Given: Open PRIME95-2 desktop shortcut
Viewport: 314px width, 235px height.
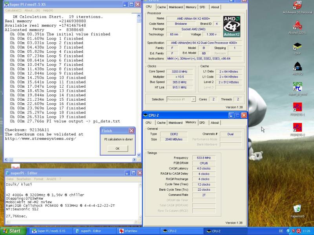Looking at the screenshot, I should pos(298,128).
